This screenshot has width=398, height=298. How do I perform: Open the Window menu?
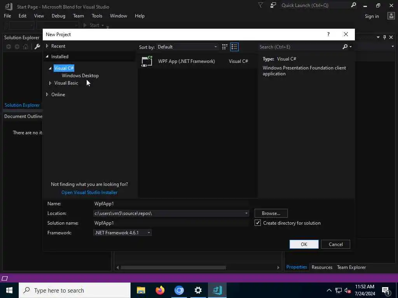118,16
